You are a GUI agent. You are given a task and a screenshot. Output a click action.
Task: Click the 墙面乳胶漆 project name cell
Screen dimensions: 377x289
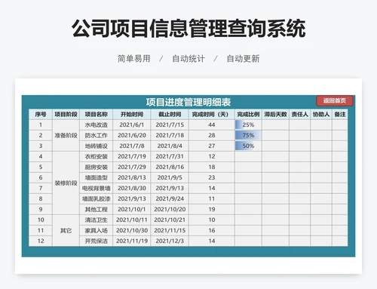[x=97, y=198]
